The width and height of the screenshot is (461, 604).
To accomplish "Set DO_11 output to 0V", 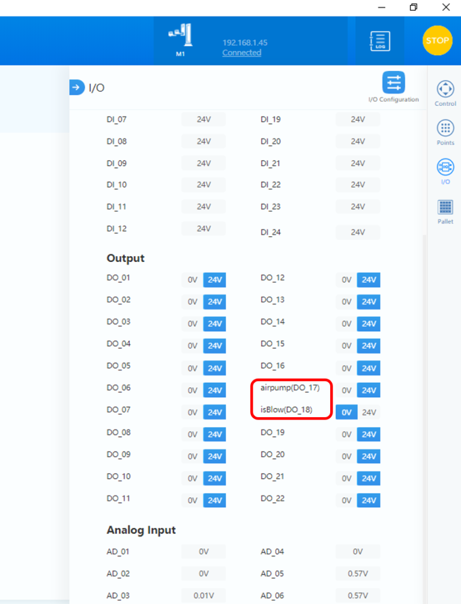I will (192, 501).
